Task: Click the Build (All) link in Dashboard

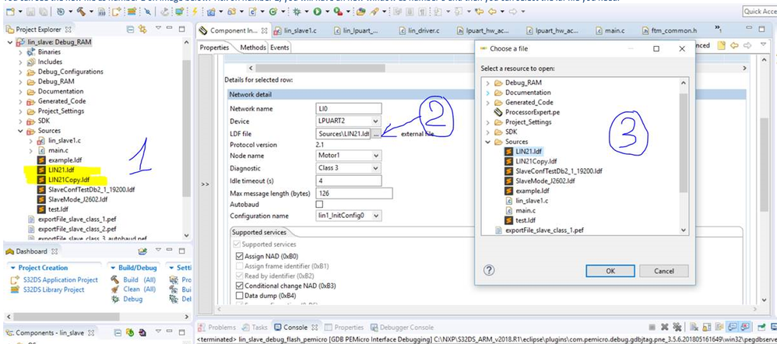Action: coord(139,279)
